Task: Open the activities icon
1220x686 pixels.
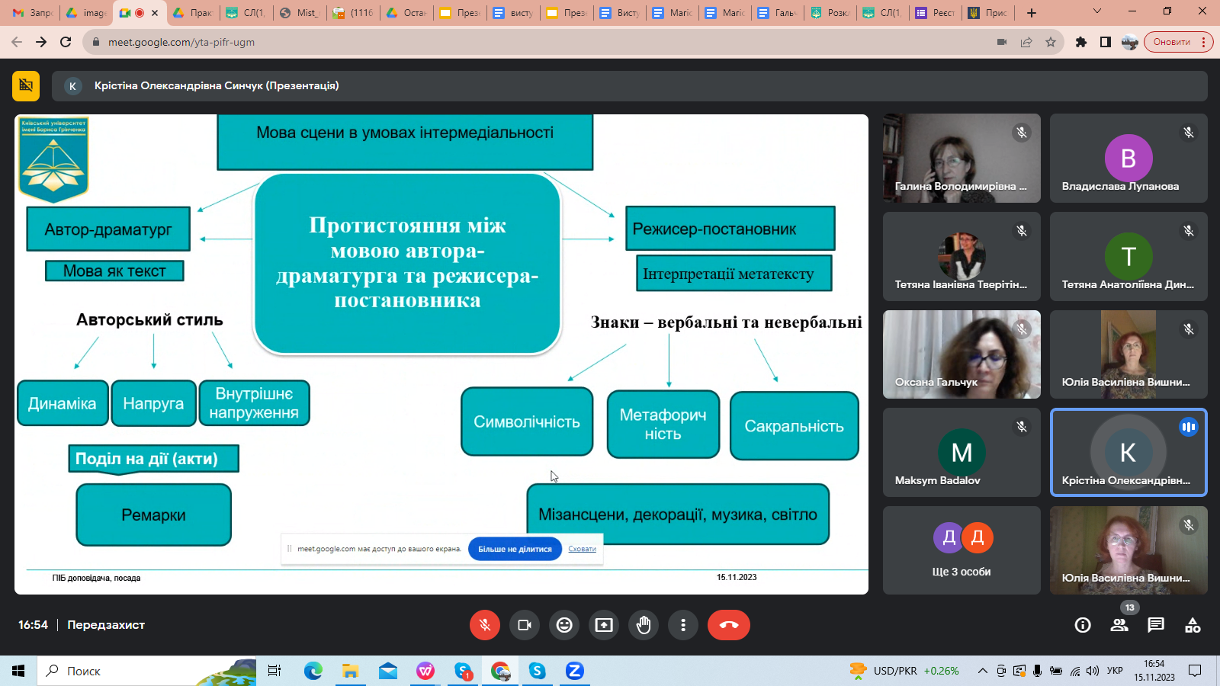Action: click(1193, 625)
